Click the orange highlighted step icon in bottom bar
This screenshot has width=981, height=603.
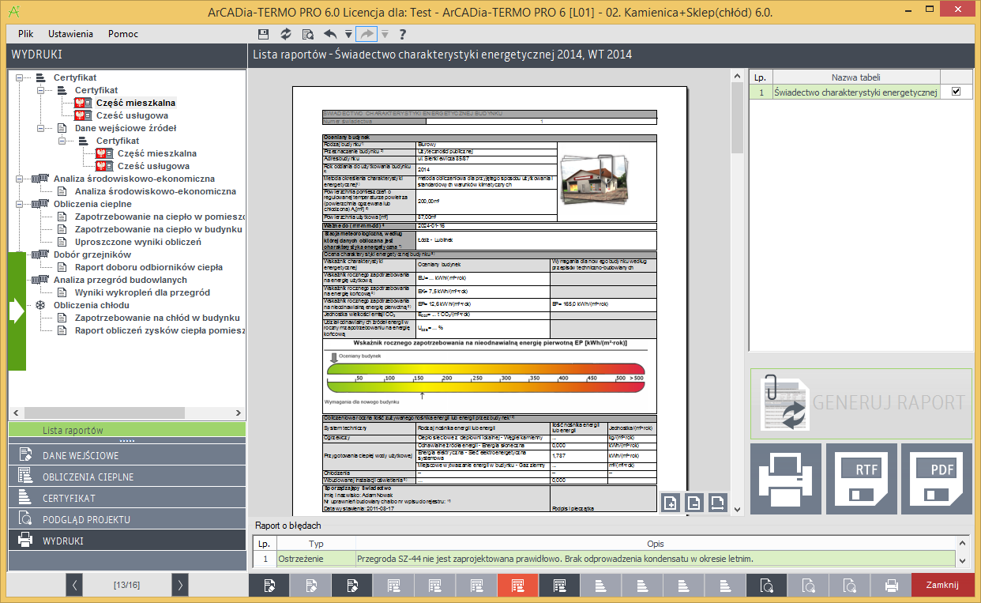point(518,586)
